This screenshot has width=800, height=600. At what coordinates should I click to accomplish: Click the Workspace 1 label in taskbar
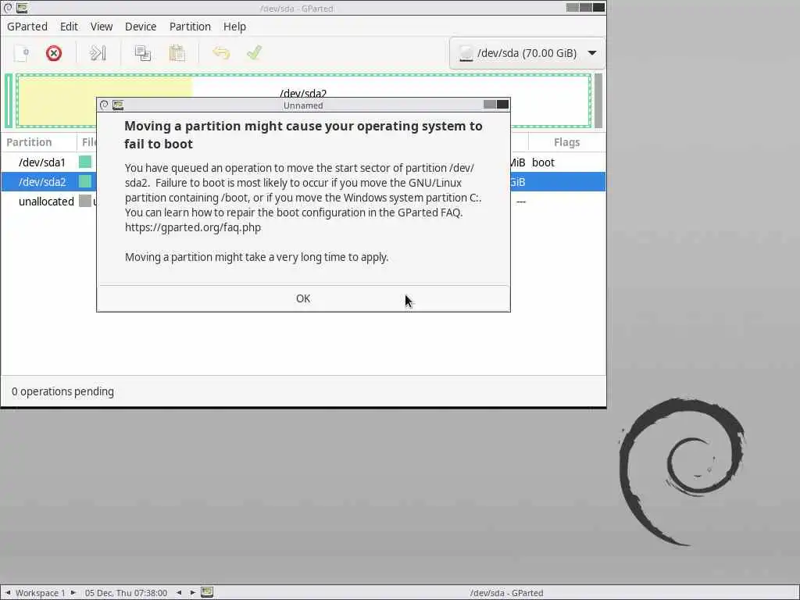coord(41,593)
